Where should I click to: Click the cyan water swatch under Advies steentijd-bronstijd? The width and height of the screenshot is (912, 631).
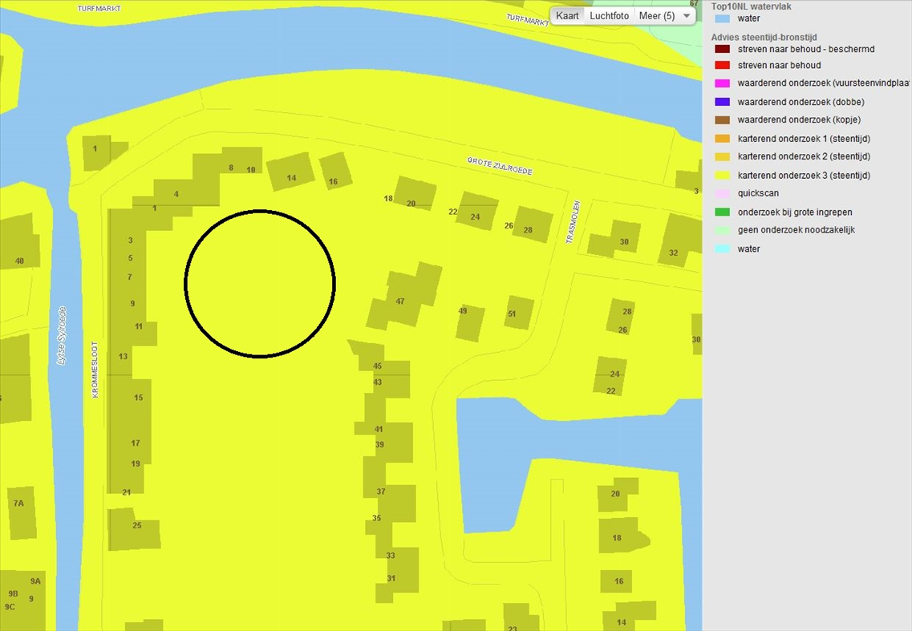(x=723, y=249)
